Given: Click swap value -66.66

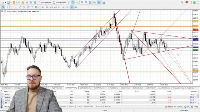Looking at the screenshot, I should tap(169, 97).
